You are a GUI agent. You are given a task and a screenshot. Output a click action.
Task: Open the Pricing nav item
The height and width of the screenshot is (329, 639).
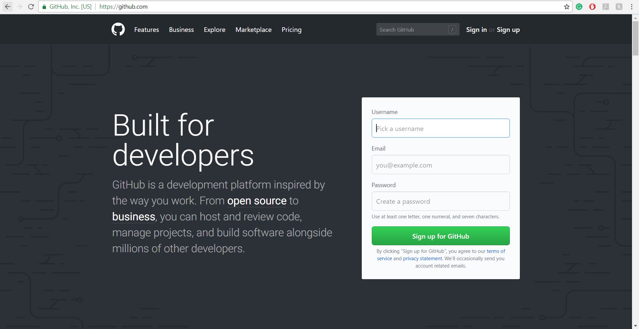coord(292,30)
